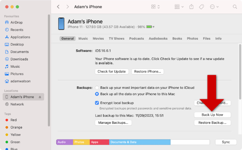Screen dimensions: 242x150
Task: Select back up to iCloud radio
Action: coord(97,88)
